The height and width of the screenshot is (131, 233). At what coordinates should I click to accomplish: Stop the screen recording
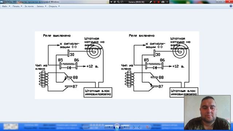coord(159,2)
